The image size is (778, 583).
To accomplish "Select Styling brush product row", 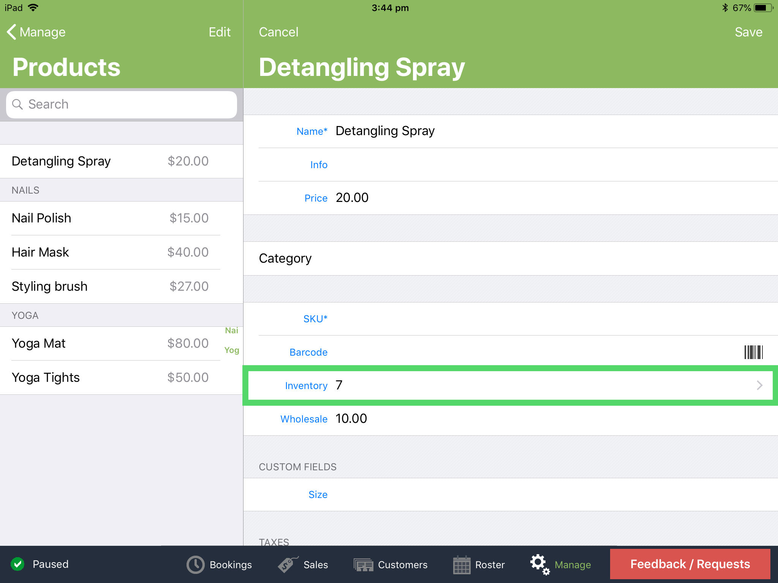I will (122, 287).
